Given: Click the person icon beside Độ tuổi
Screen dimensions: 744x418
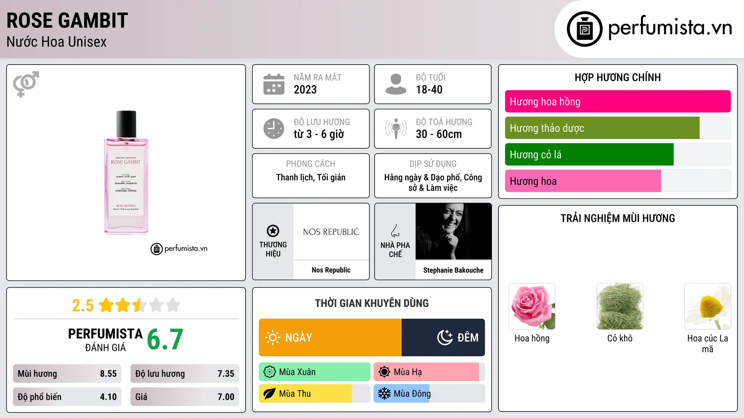Looking at the screenshot, I should pos(396,84).
